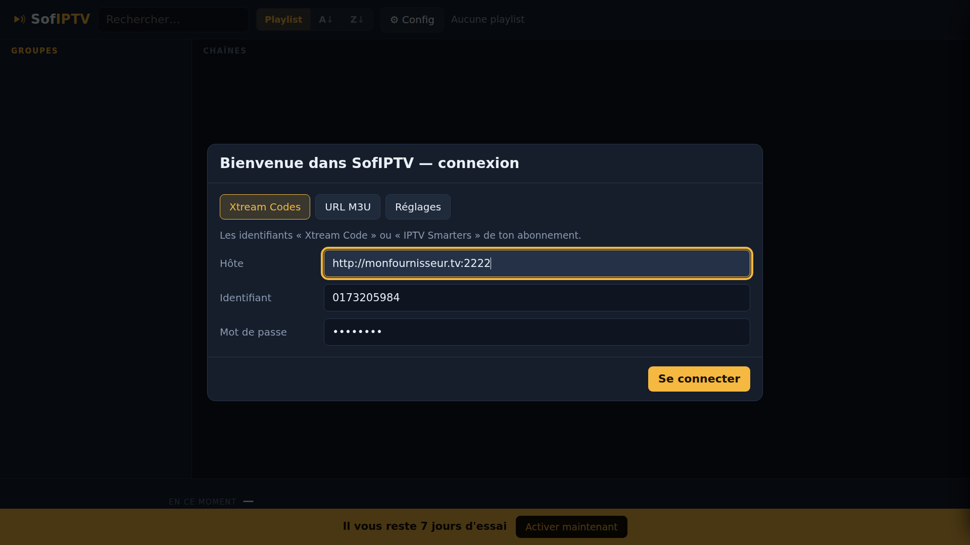This screenshot has height=545, width=970.
Task: Click the Hôte label
Action: 231,263
